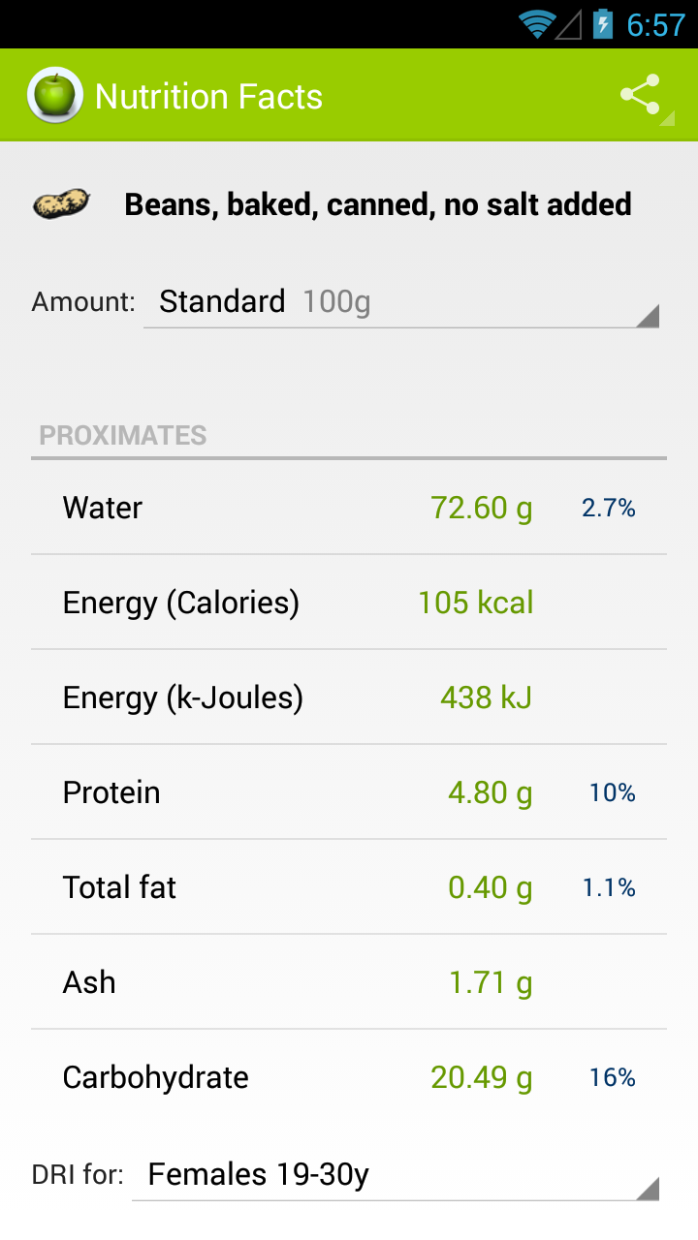
Task: Select the Ash nutrient row
Action: (349, 982)
